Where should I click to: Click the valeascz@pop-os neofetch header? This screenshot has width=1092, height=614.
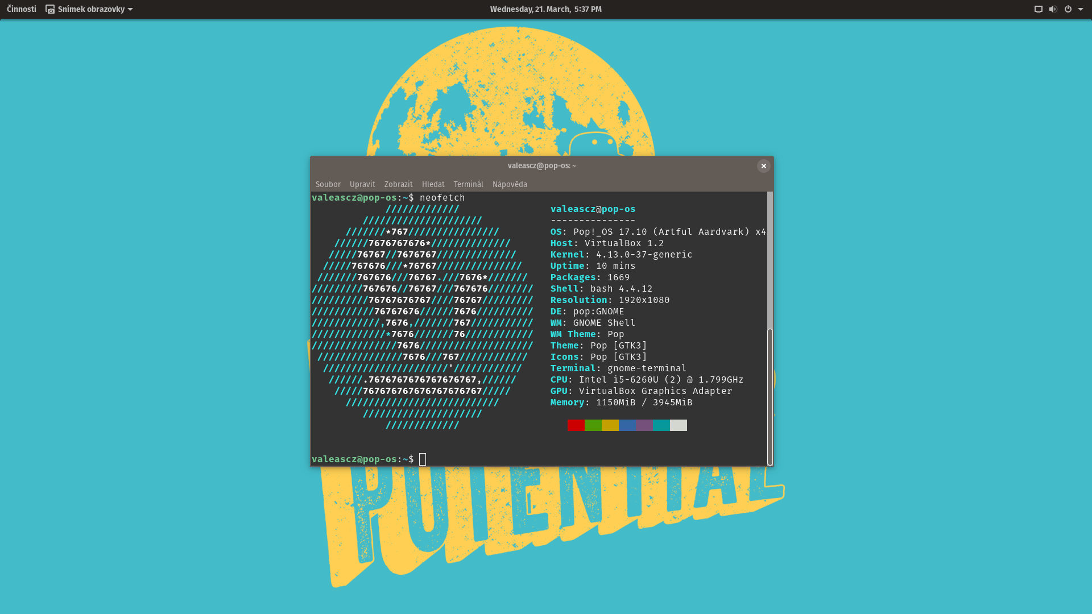(593, 209)
